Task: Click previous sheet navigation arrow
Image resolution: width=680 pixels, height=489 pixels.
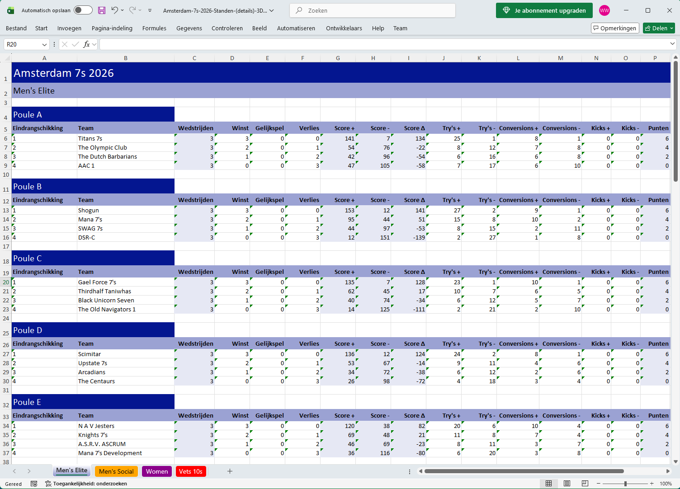Action: [x=14, y=471]
